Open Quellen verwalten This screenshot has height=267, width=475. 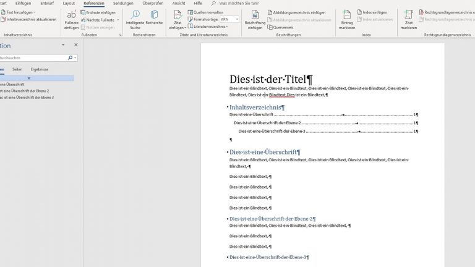point(207,12)
